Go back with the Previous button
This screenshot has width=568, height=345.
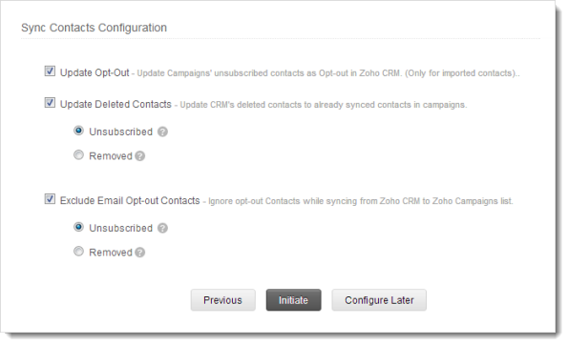223,300
